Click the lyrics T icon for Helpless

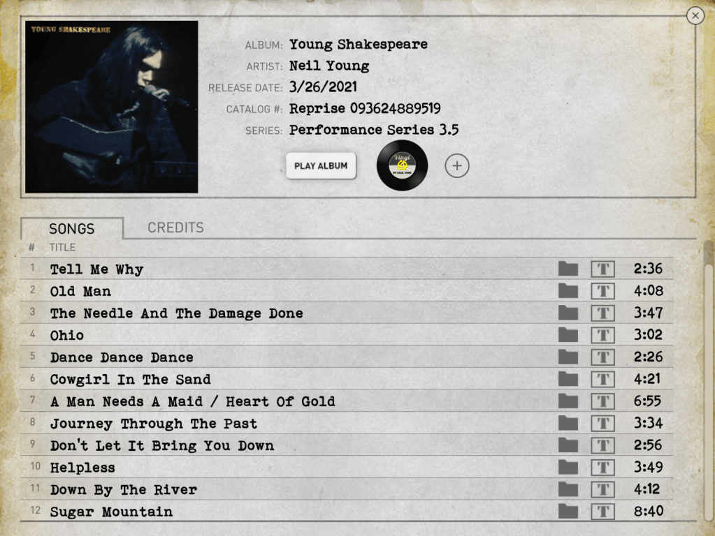click(x=602, y=467)
